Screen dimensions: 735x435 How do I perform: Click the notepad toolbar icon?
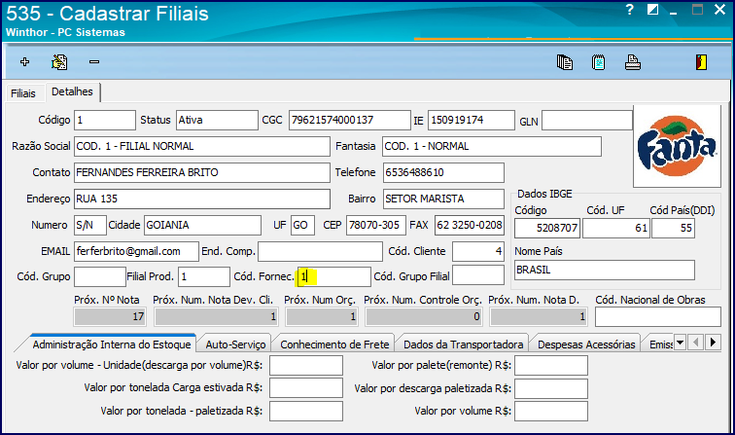(x=599, y=62)
